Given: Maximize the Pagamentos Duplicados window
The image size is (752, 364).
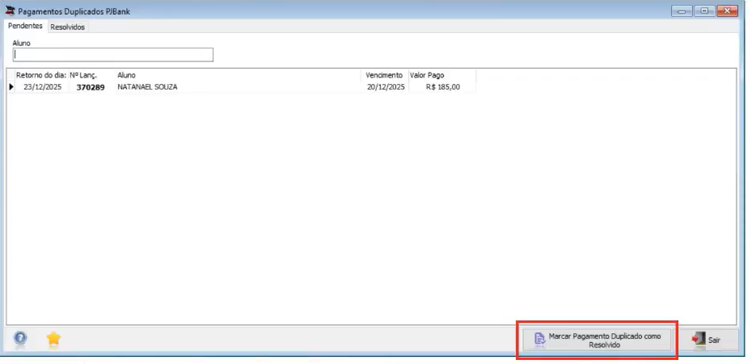Looking at the screenshot, I should (704, 10).
